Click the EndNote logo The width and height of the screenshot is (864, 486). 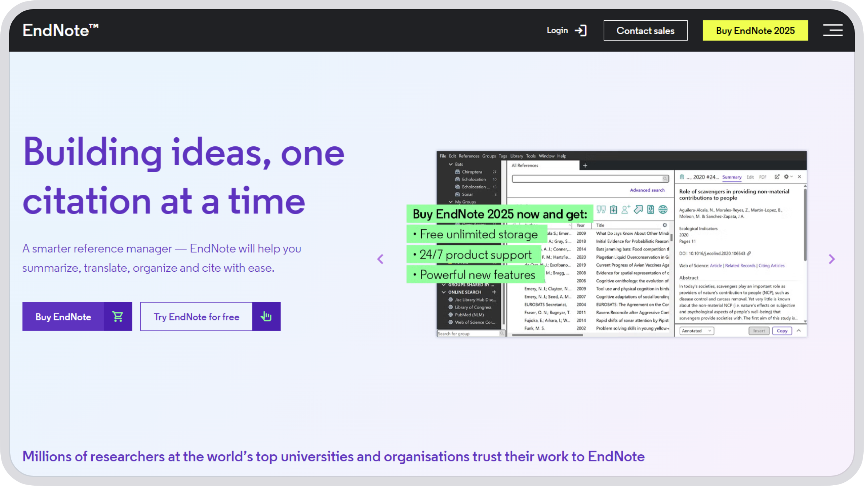point(60,30)
